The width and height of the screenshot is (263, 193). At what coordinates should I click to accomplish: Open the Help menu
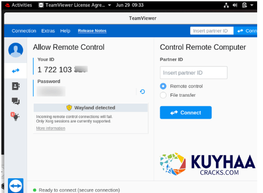point(65,31)
